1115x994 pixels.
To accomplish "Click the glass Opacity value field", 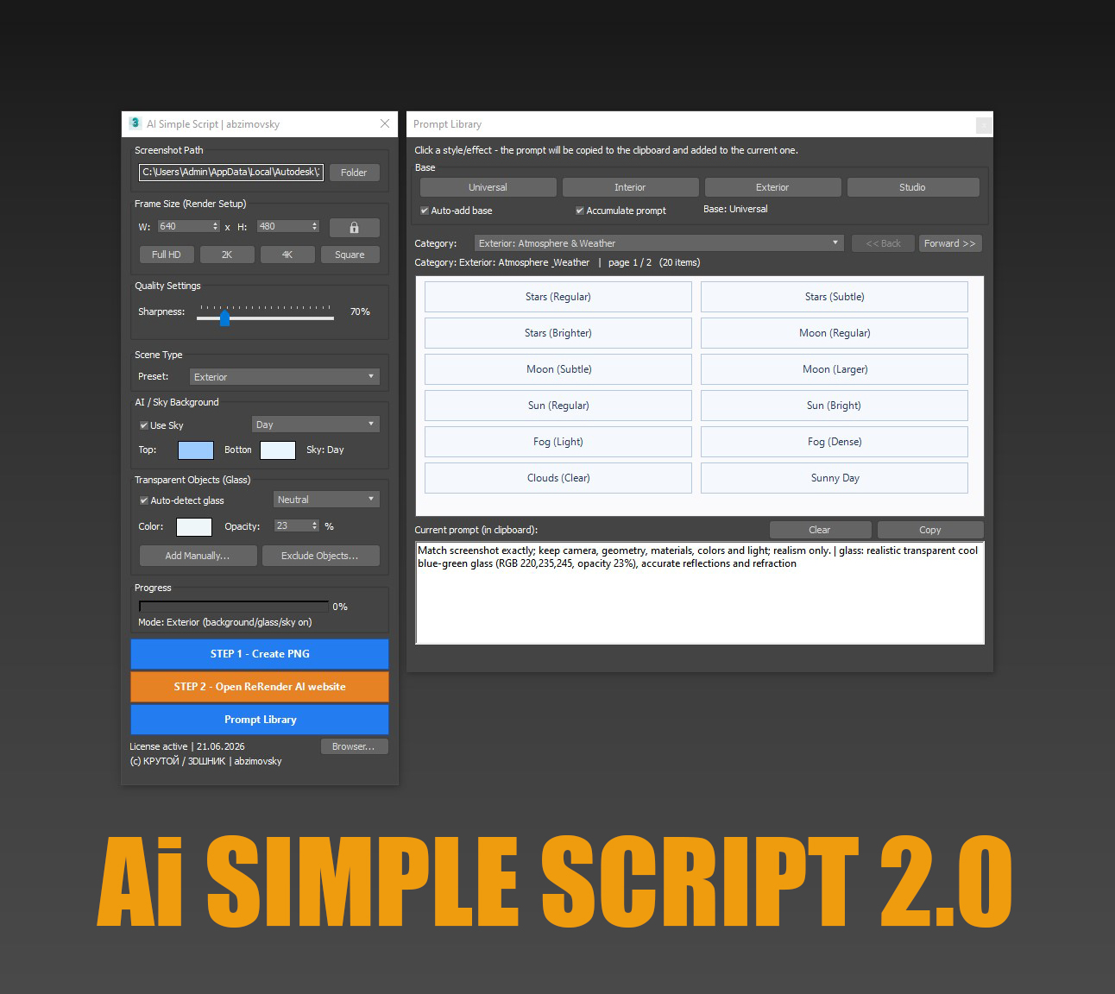I will 292,525.
